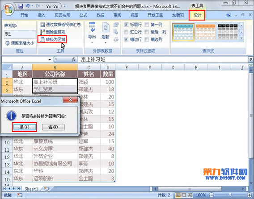Open the 页面布局 ribbon tab
Image resolution: width=254 pixels, height=199 pixels.
coord(62,15)
